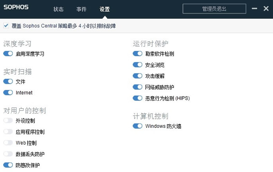Disable 恶意行为检测 (HIPS) switch
273x172 pixels.
click(137, 98)
